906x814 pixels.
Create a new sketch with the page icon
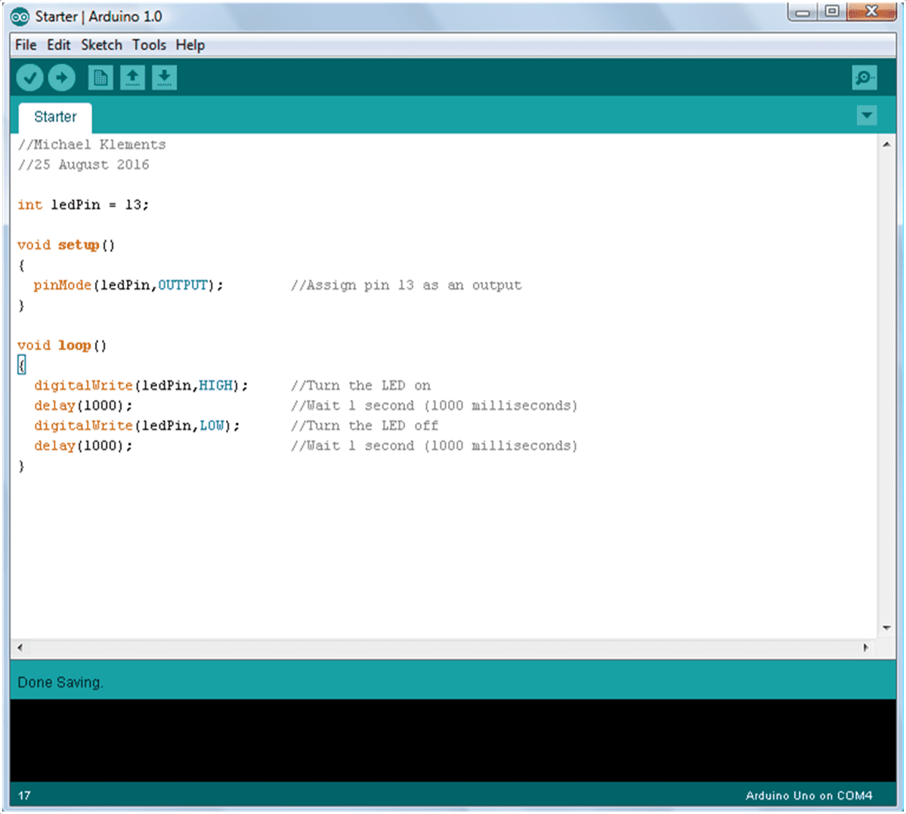[x=100, y=78]
